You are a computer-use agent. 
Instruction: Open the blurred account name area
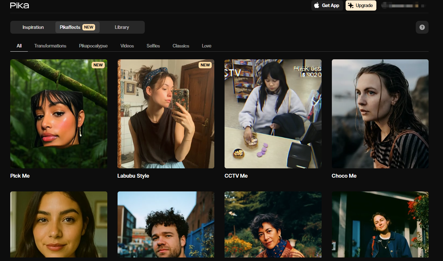point(403,5)
